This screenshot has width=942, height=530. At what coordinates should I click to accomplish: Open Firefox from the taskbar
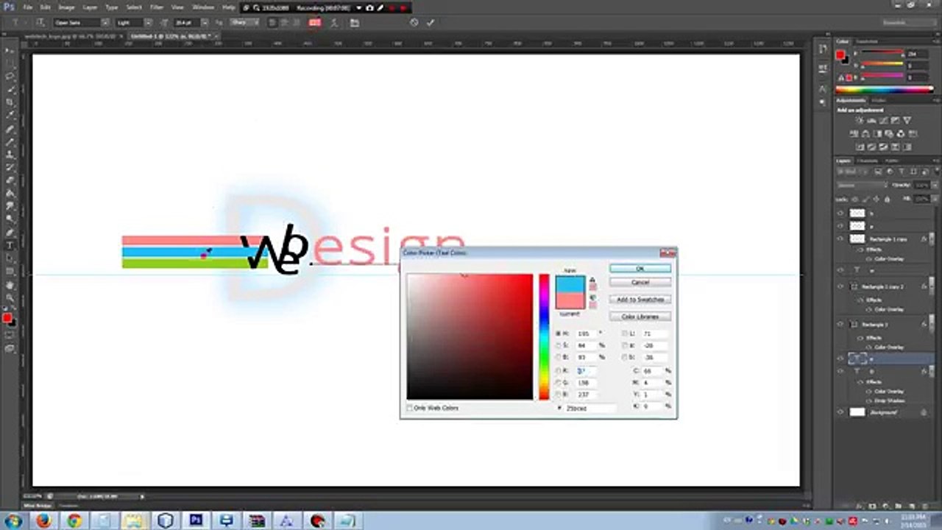(43, 520)
